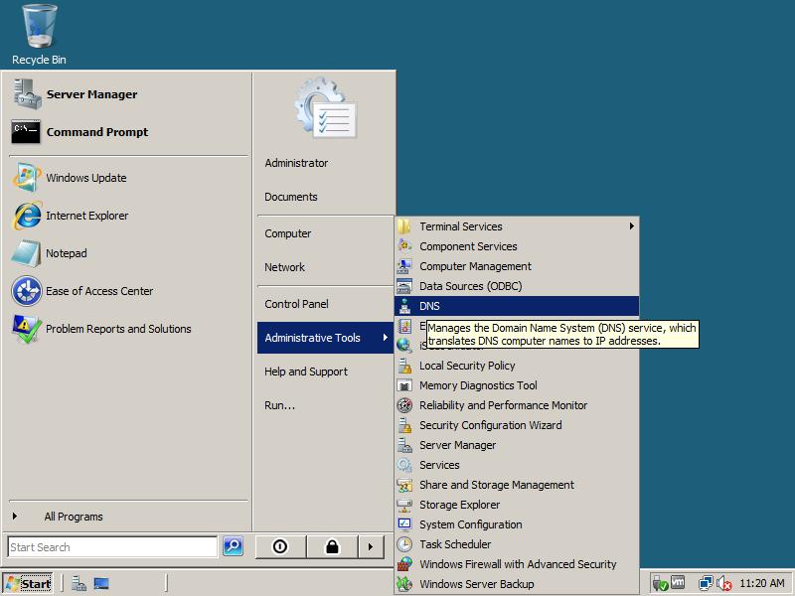
Task: Click the Start button on taskbar
Action: click(x=28, y=584)
